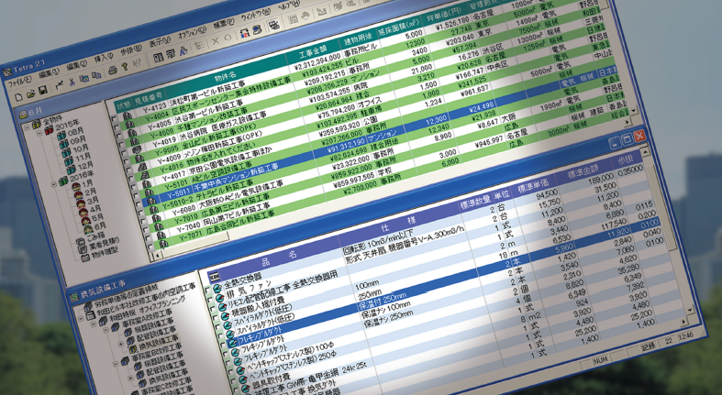This screenshot has width=722, height=395.
Task: Open the 帳票 menu
Action: pyautogui.click(x=225, y=23)
